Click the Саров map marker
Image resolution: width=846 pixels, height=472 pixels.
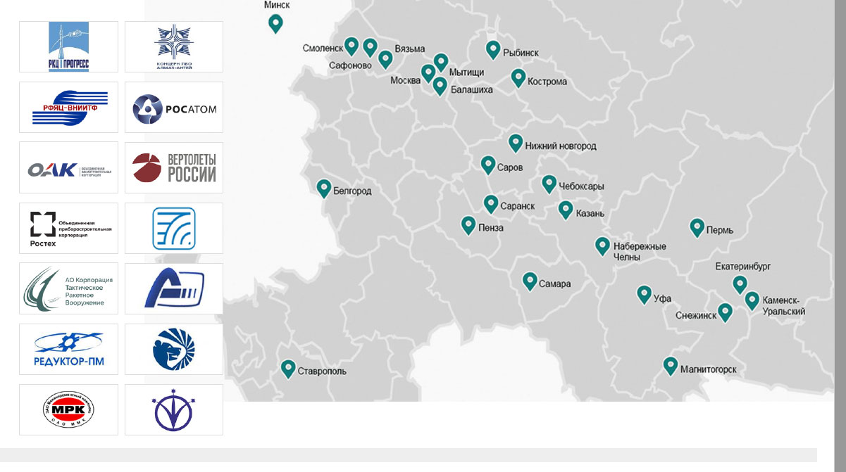point(488,165)
